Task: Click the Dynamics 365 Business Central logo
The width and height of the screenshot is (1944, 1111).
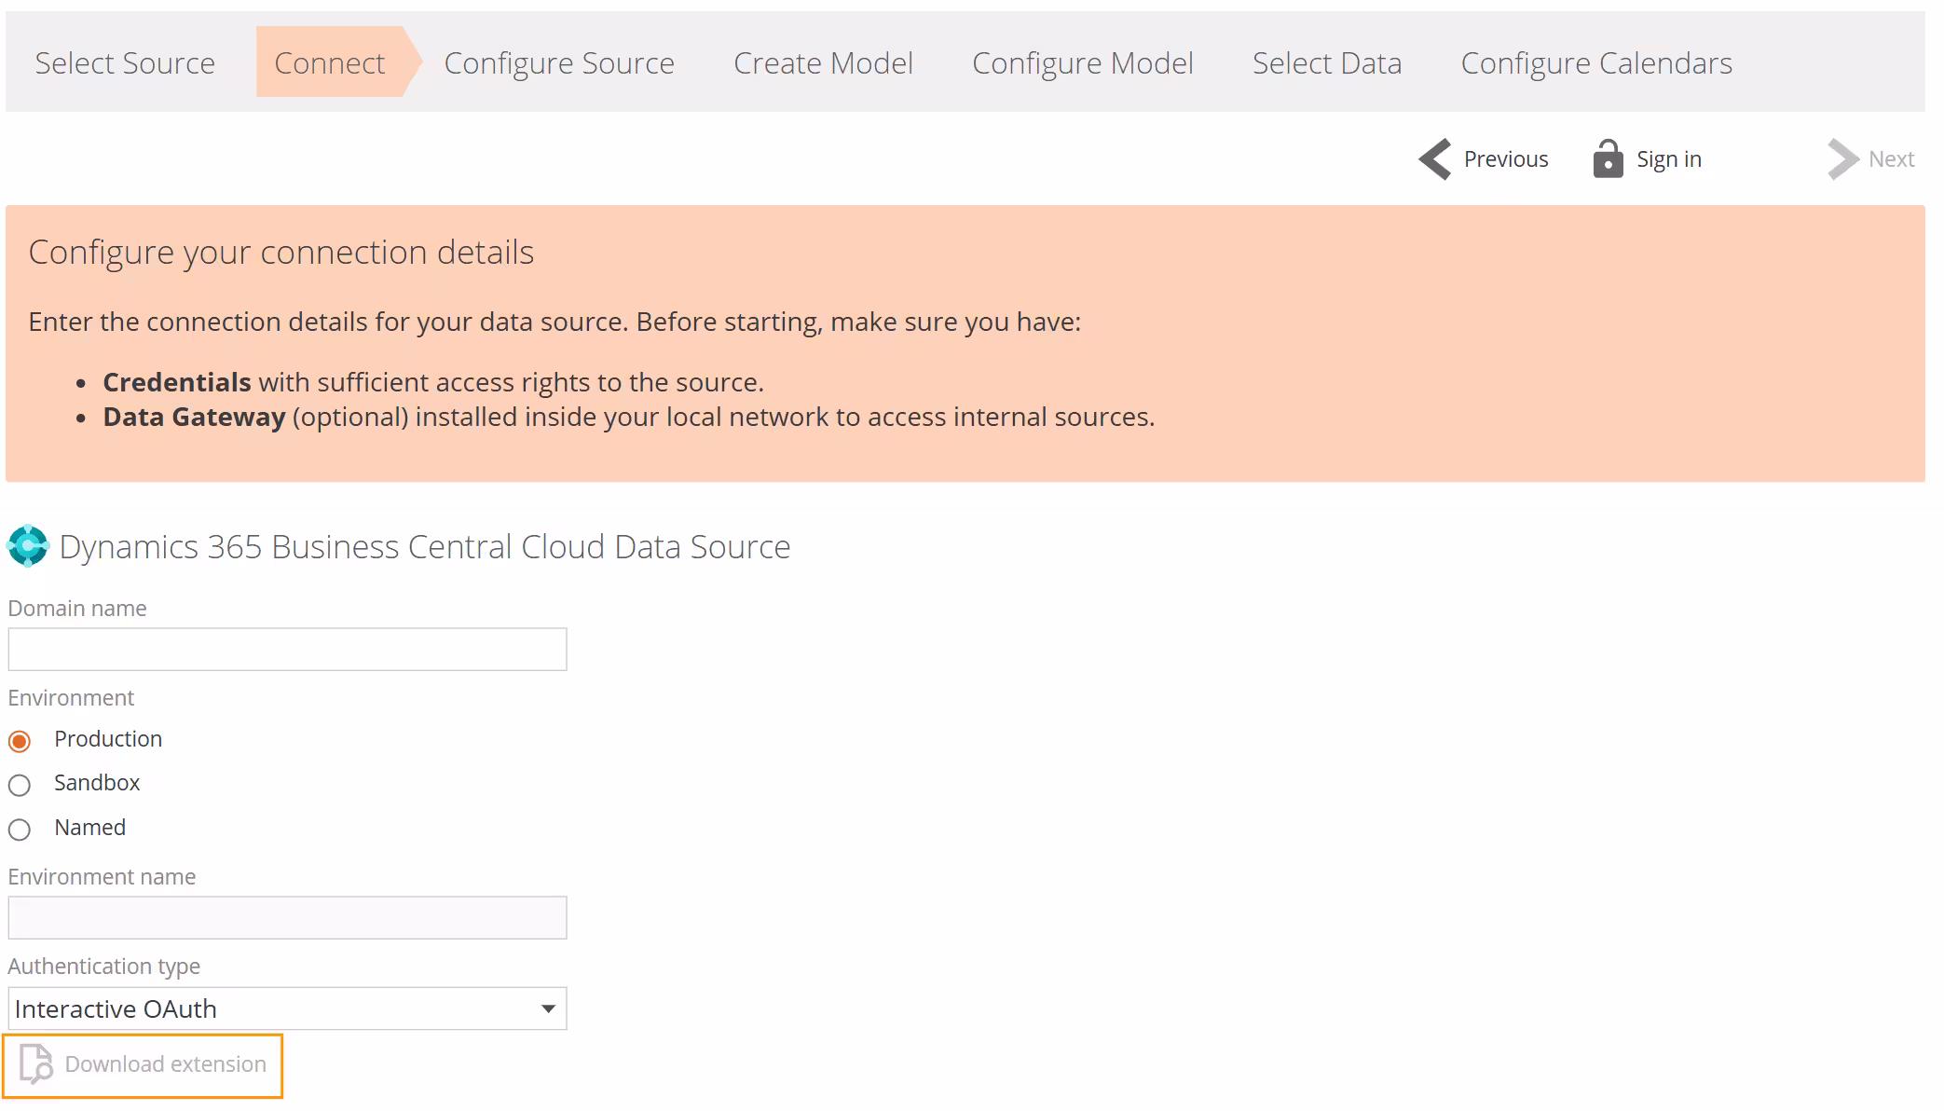Action: (28, 546)
